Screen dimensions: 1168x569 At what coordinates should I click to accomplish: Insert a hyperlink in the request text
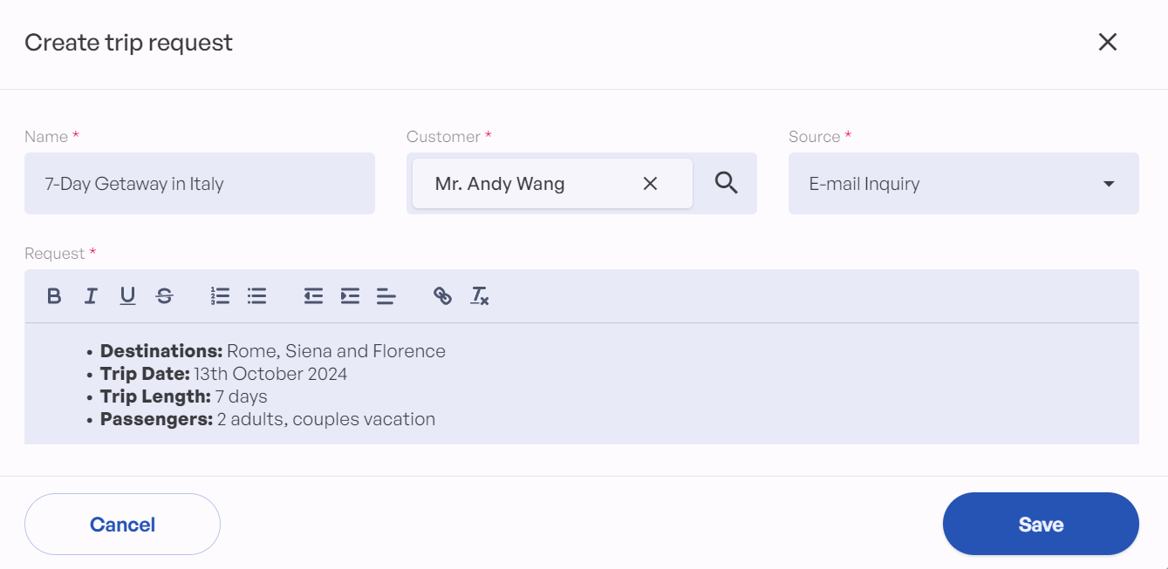click(x=443, y=296)
